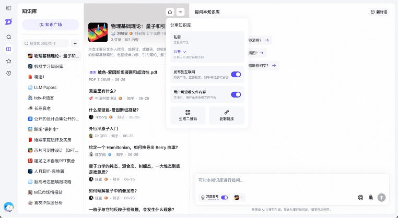Click the Zhida logo icon in rail
The width and height of the screenshot is (398, 218).
coord(9,22)
